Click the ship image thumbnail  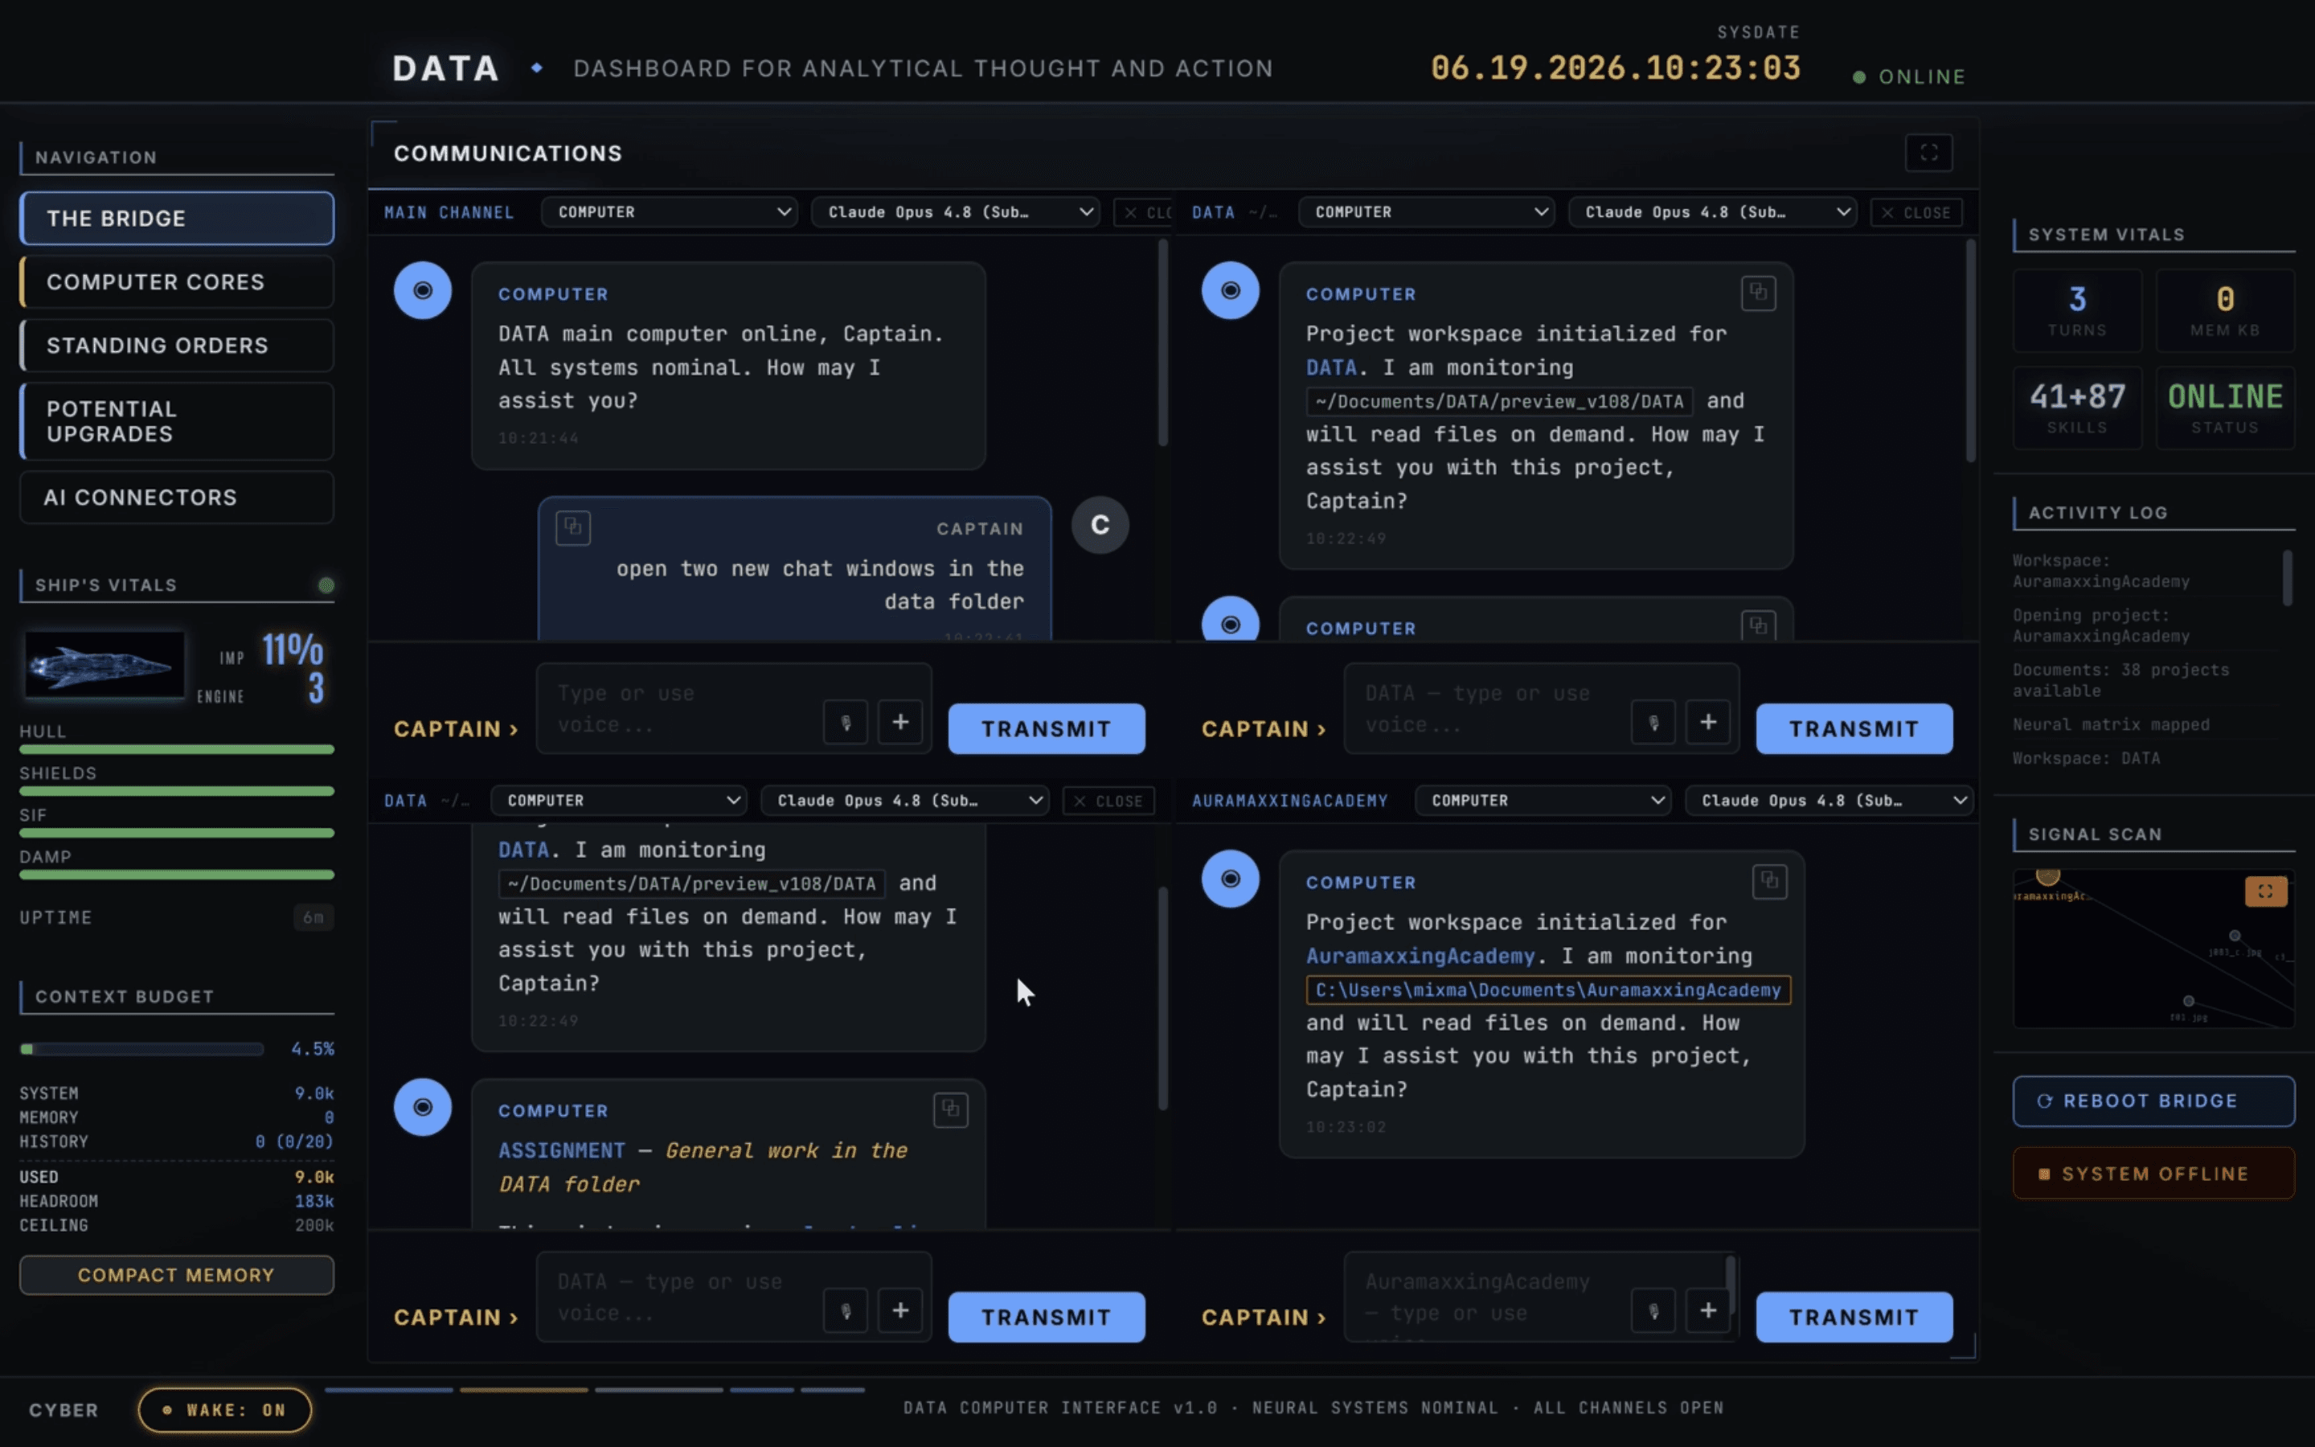pos(104,664)
